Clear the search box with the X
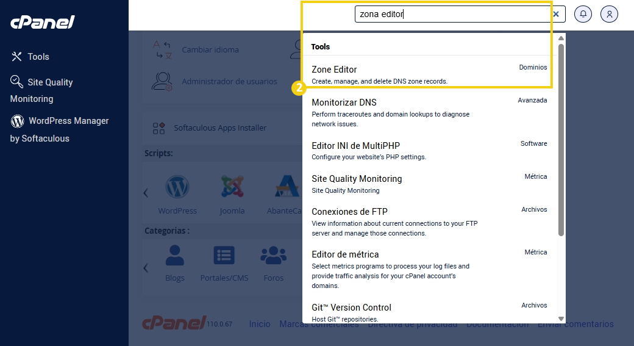This screenshot has width=634, height=346. point(556,14)
